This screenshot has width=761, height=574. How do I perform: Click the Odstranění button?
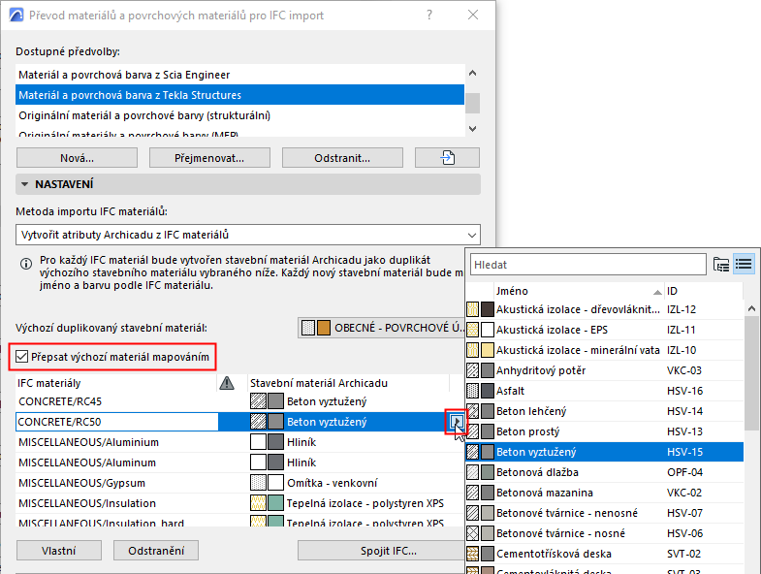click(x=156, y=551)
